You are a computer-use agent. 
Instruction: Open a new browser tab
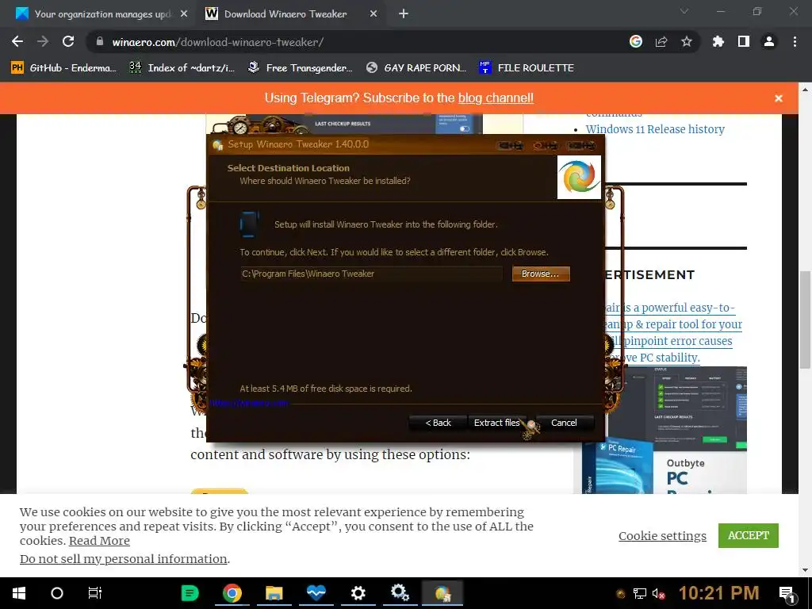point(404,14)
